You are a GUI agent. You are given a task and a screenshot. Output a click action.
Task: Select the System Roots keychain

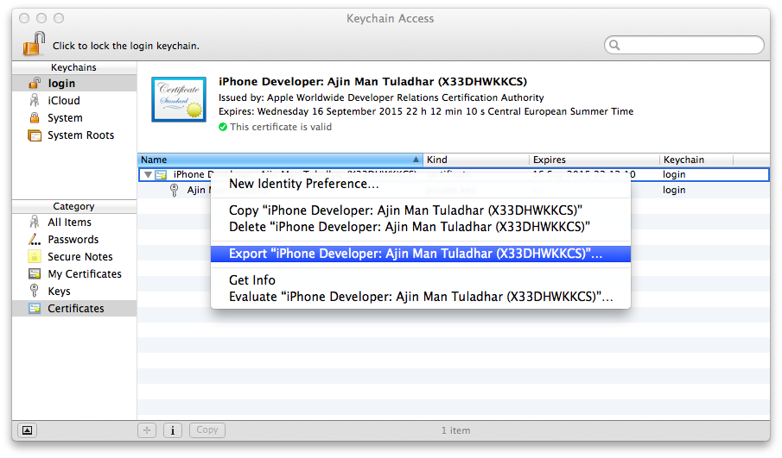[x=74, y=135]
